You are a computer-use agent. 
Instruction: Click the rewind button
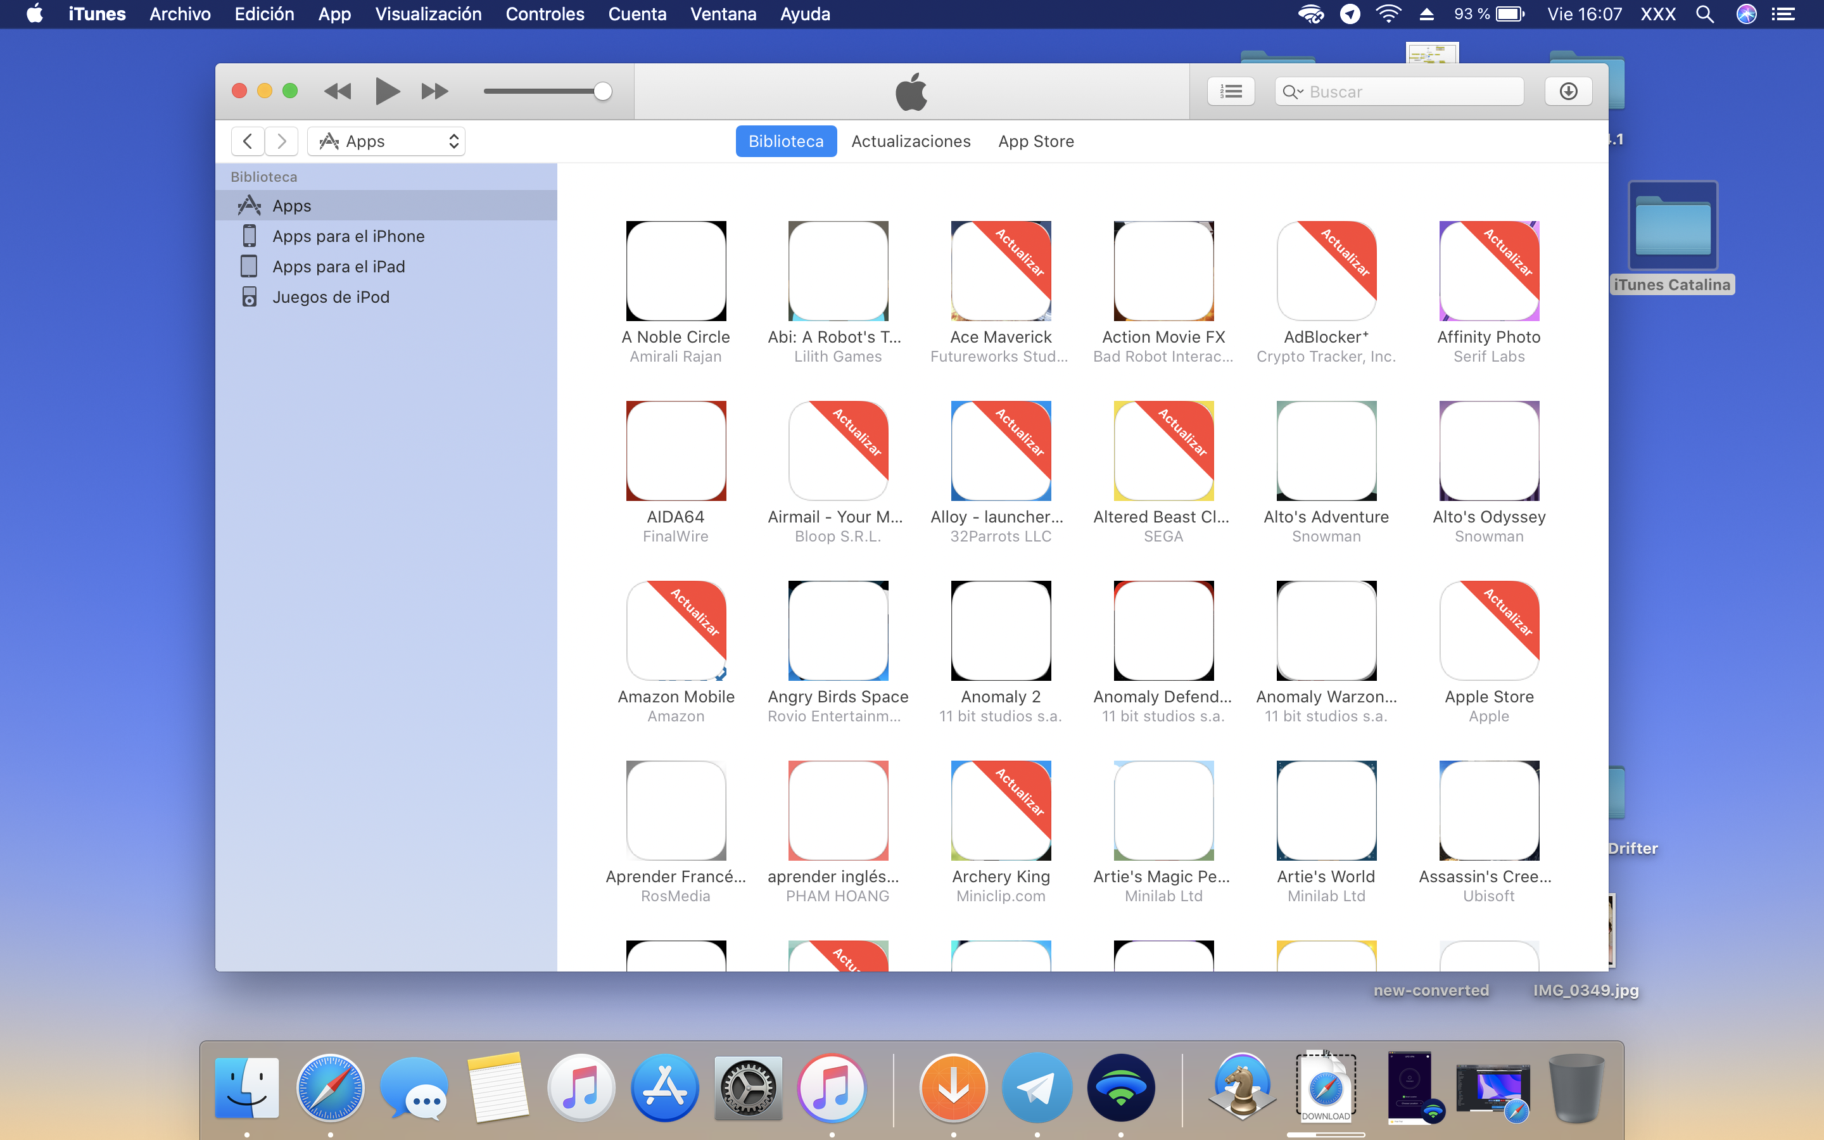tap(337, 91)
